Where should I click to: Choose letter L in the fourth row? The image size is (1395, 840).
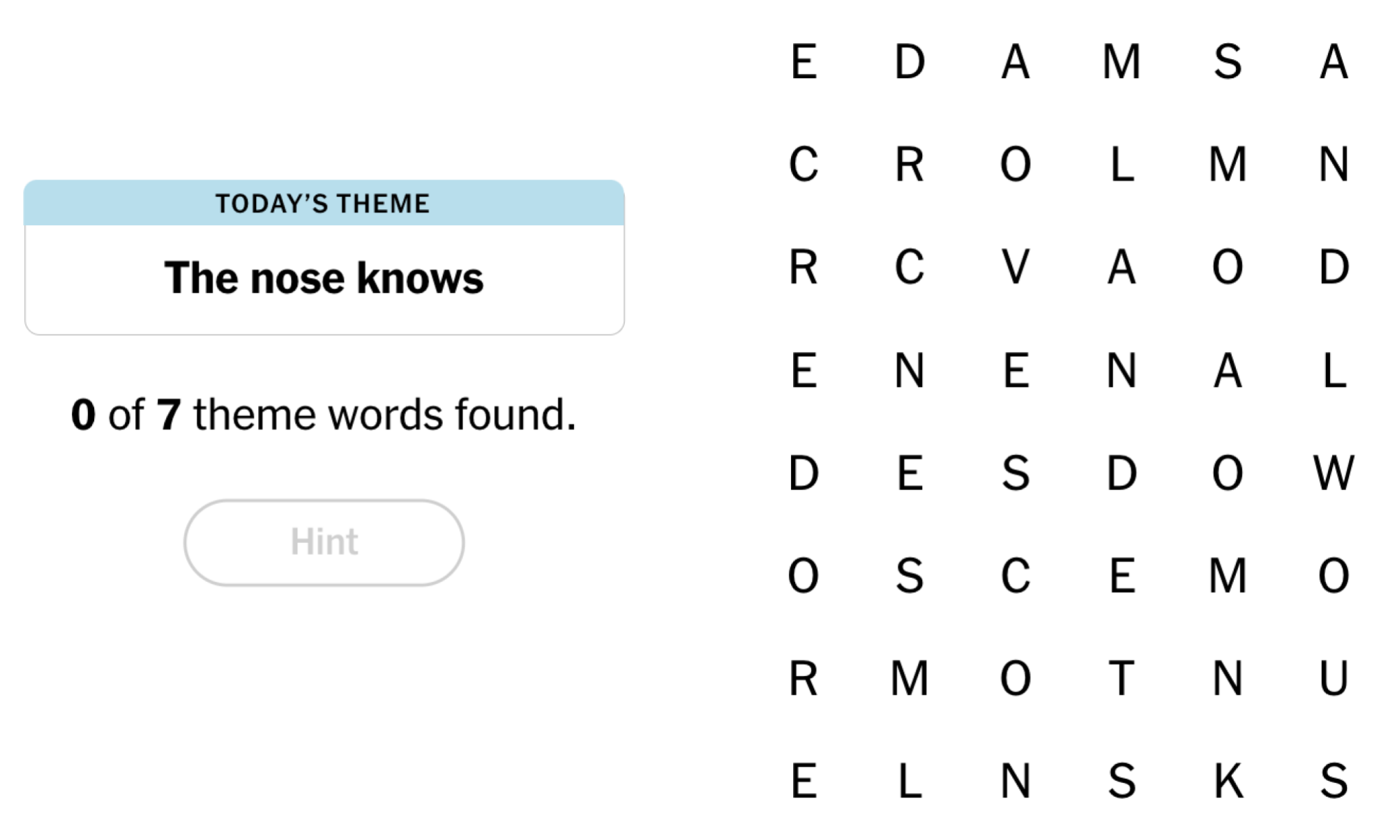[1334, 370]
